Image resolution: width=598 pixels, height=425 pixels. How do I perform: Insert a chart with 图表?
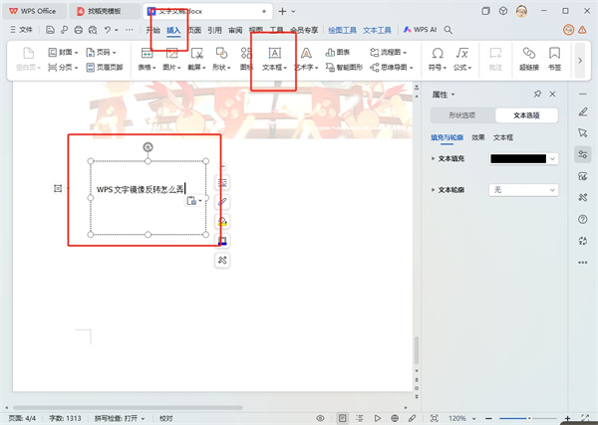[x=338, y=52]
